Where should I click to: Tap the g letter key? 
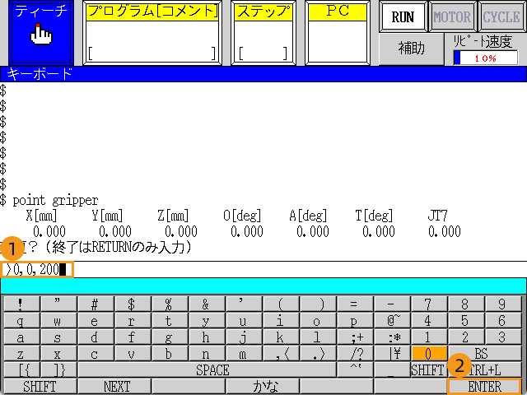170,337
